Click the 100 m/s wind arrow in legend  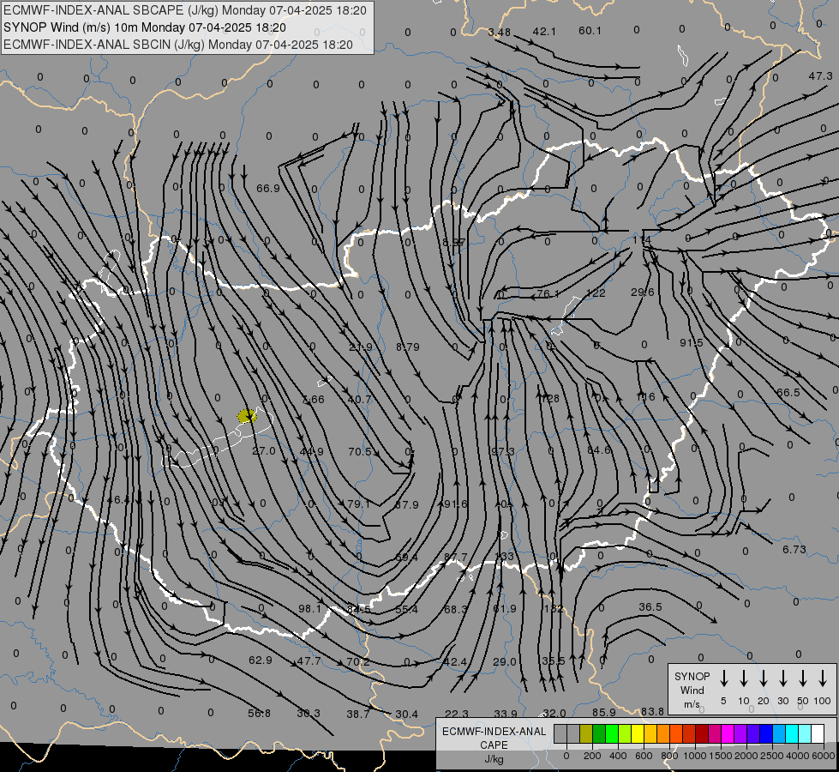click(x=823, y=679)
